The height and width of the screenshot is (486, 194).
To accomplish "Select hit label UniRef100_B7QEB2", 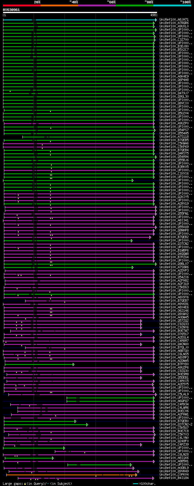I will (174, 237).
